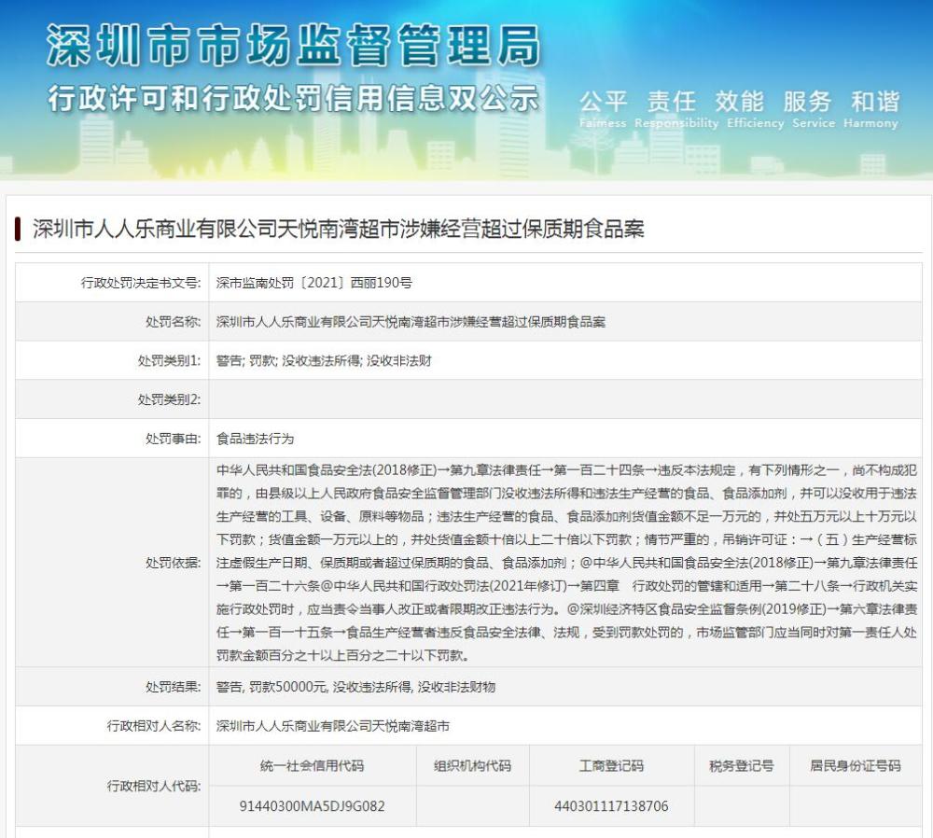Screen dimensions: 933x838
Task: Click the case heading above the table
Action: (338, 229)
